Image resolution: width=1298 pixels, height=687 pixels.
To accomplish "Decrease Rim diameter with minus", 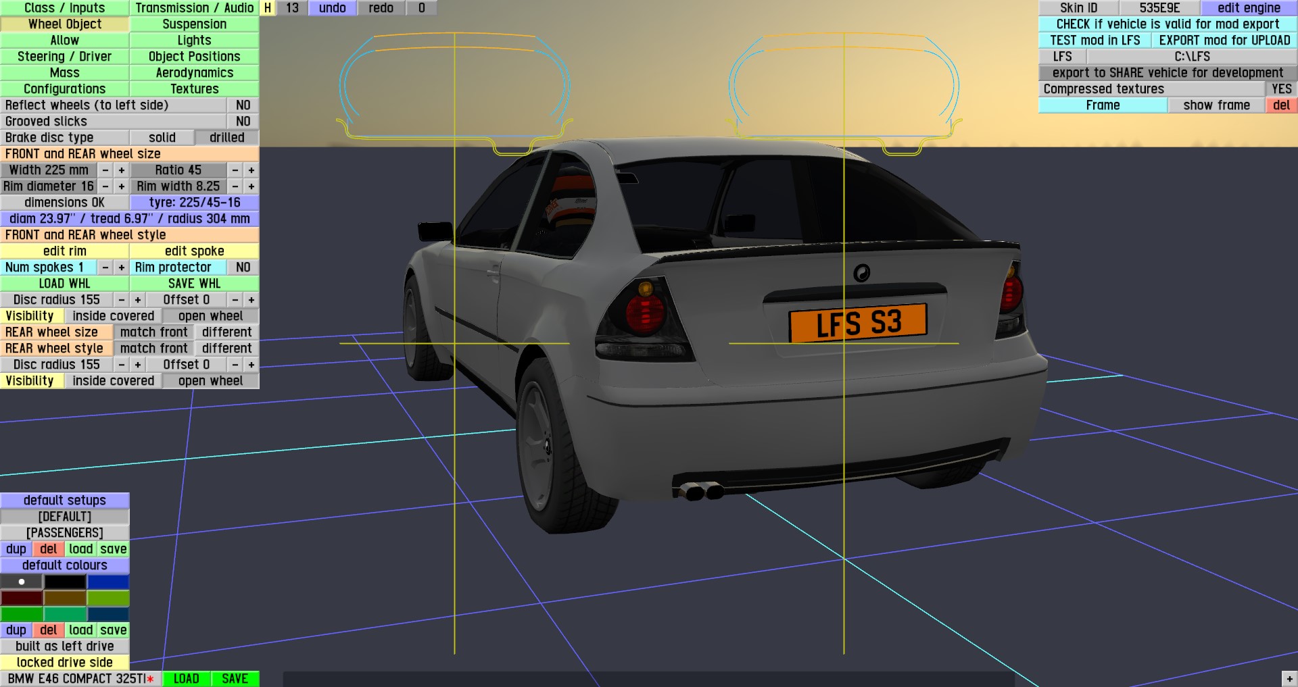I will (x=105, y=186).
